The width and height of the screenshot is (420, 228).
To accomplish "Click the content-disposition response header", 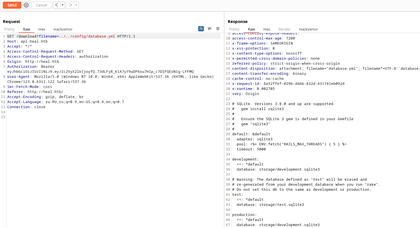I will pos(326,69).
